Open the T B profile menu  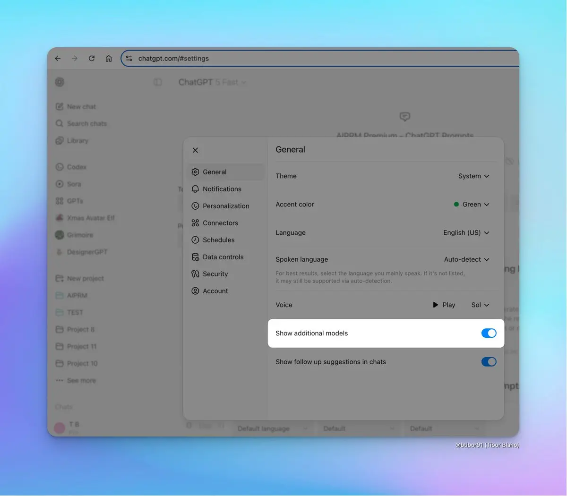(x=67, y=428)
